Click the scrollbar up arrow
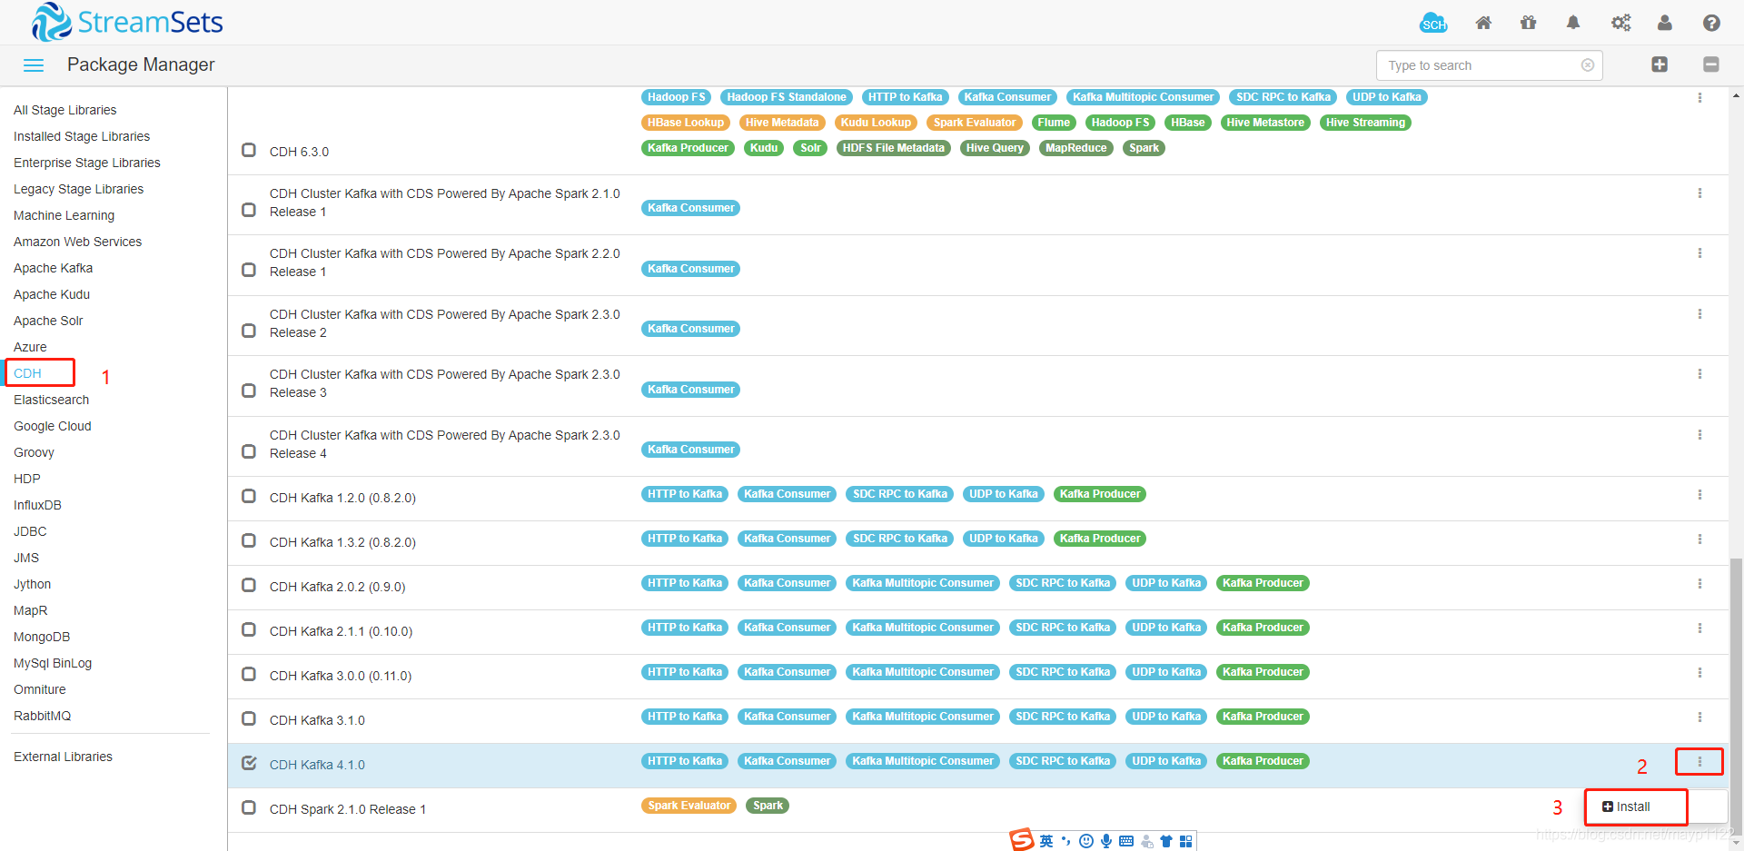 (x=1737, y=94)
